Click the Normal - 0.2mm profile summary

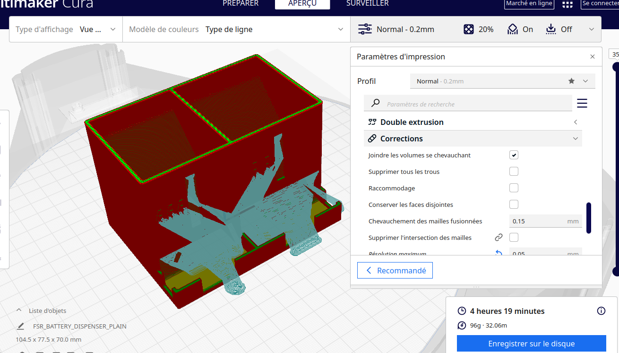click(x=405, y=29)
